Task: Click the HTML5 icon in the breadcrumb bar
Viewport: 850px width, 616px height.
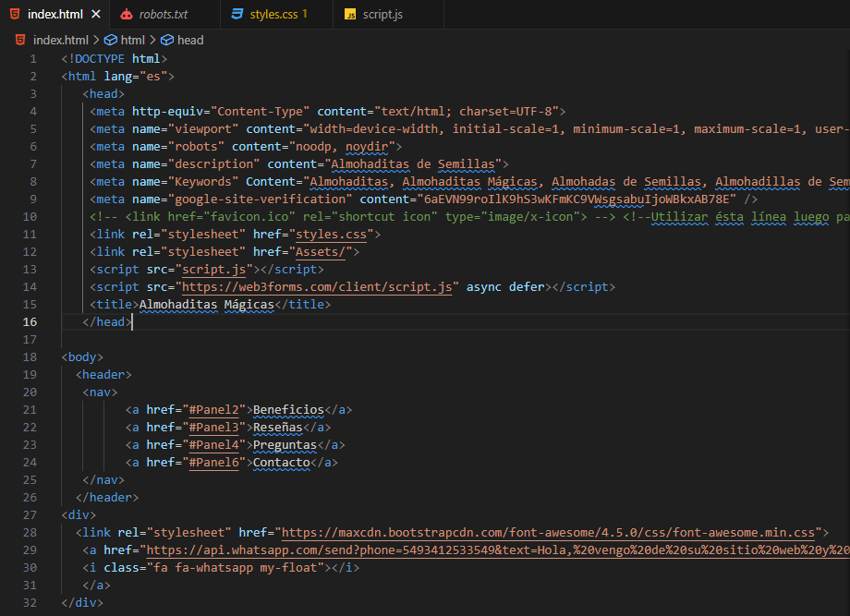Action: click(x=20, y=40)
